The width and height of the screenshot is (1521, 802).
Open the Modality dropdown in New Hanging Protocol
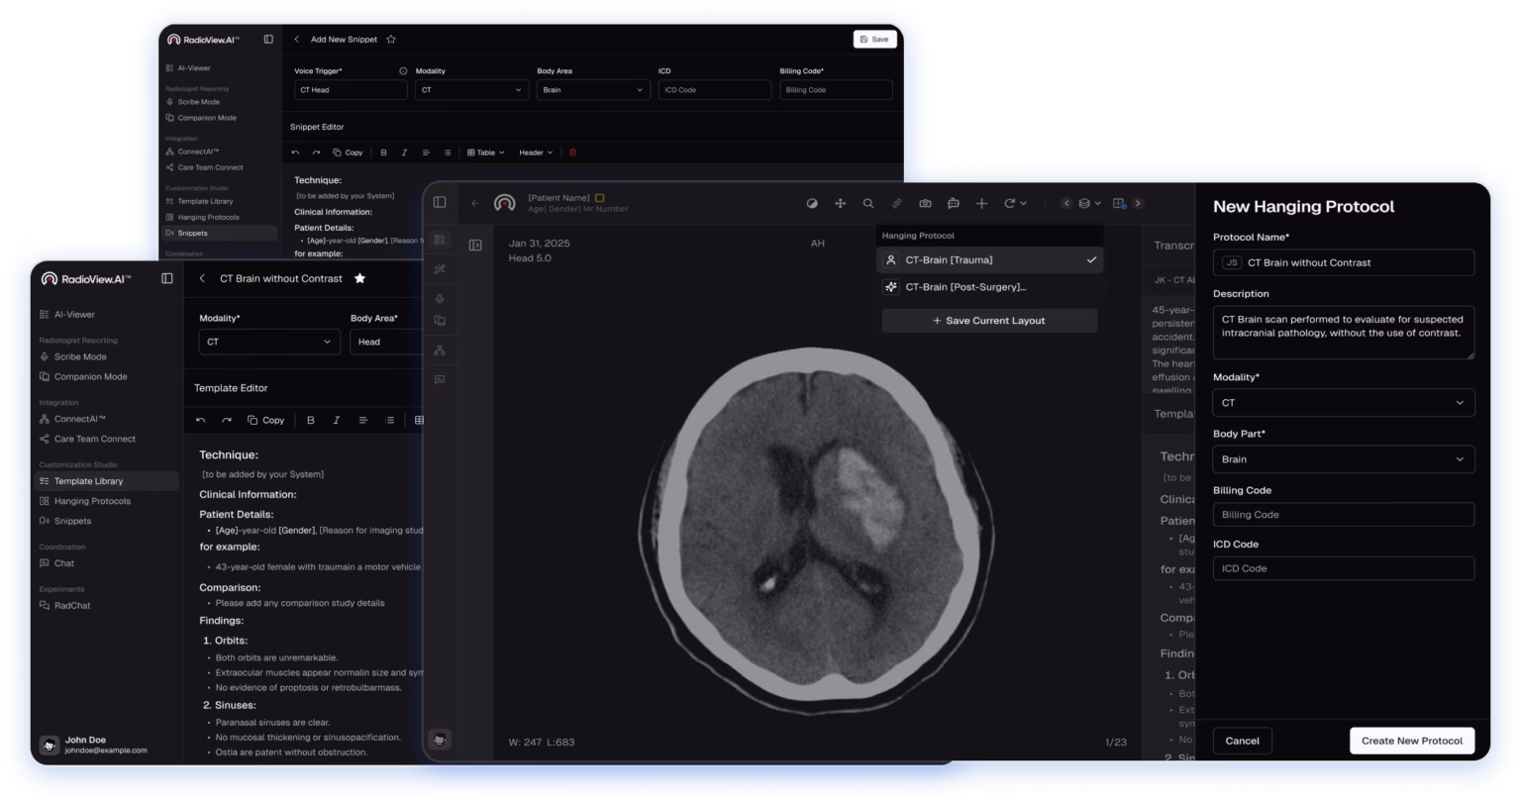click(1343, 403)
